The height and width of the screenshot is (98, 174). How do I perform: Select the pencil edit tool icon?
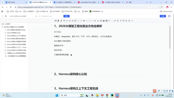click(x=115, y=21)
